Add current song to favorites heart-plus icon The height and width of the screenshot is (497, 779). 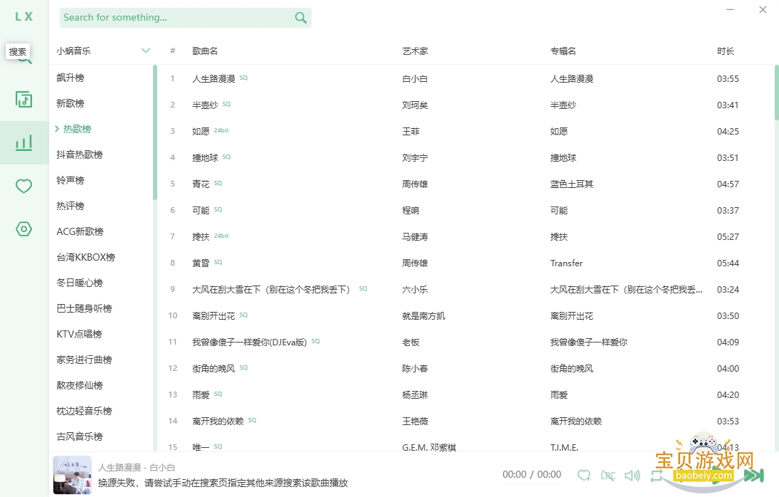[x=584, y=475]
